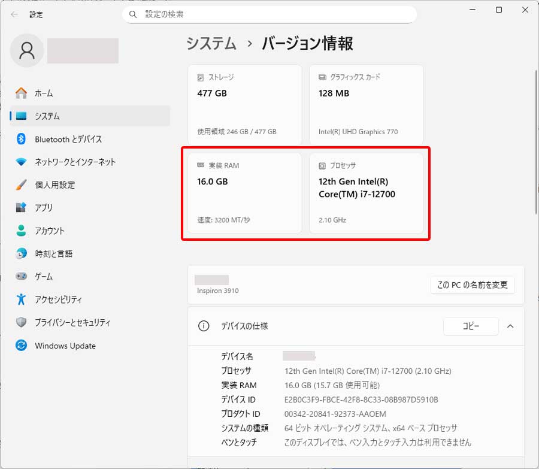Select the ネットワークとインターネット Wi-Fi icon
Image resolution: width=539 pixels, height=469 pixels.
click(22, 162)
